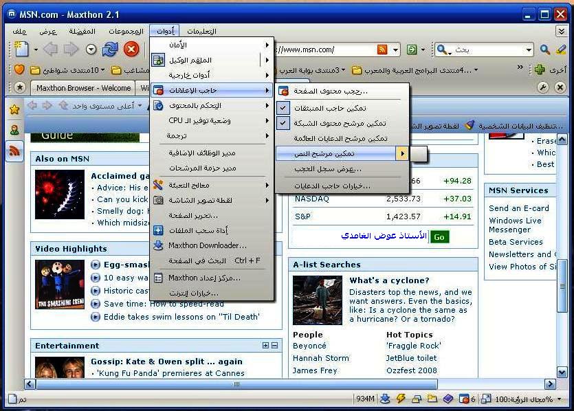Open the green contacts sidebar icon
This screenshot has height=411, width=574.
click(x=14, y=130)
